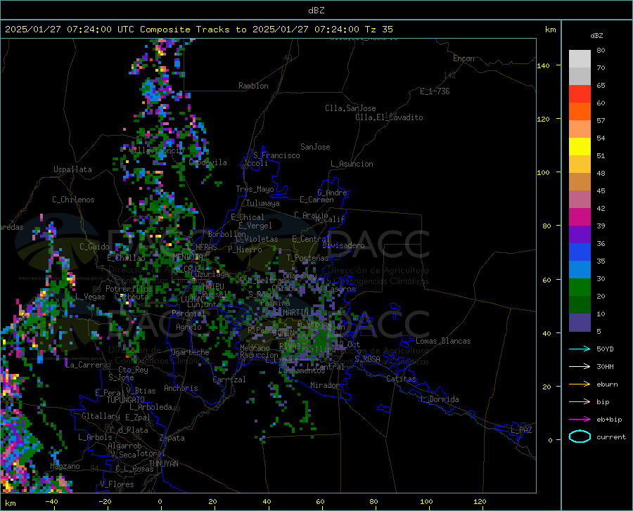Click the 'L_PAZ' map label

[521, 430]
